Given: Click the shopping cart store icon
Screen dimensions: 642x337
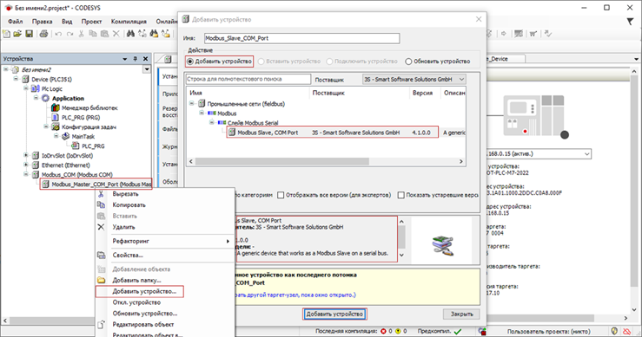Looking at the screenshot, I should [x=533, y=34].
